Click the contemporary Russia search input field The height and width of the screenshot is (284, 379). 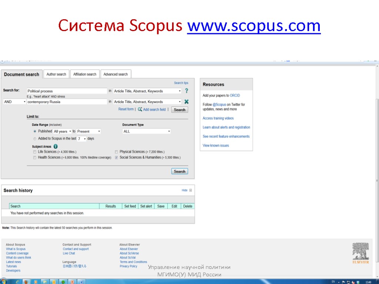coord(67,102)
